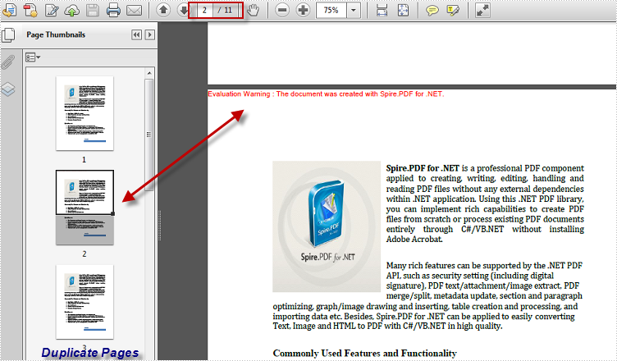Zoom in with the plus button
617x361 pixels.
(x=303, y=10)
